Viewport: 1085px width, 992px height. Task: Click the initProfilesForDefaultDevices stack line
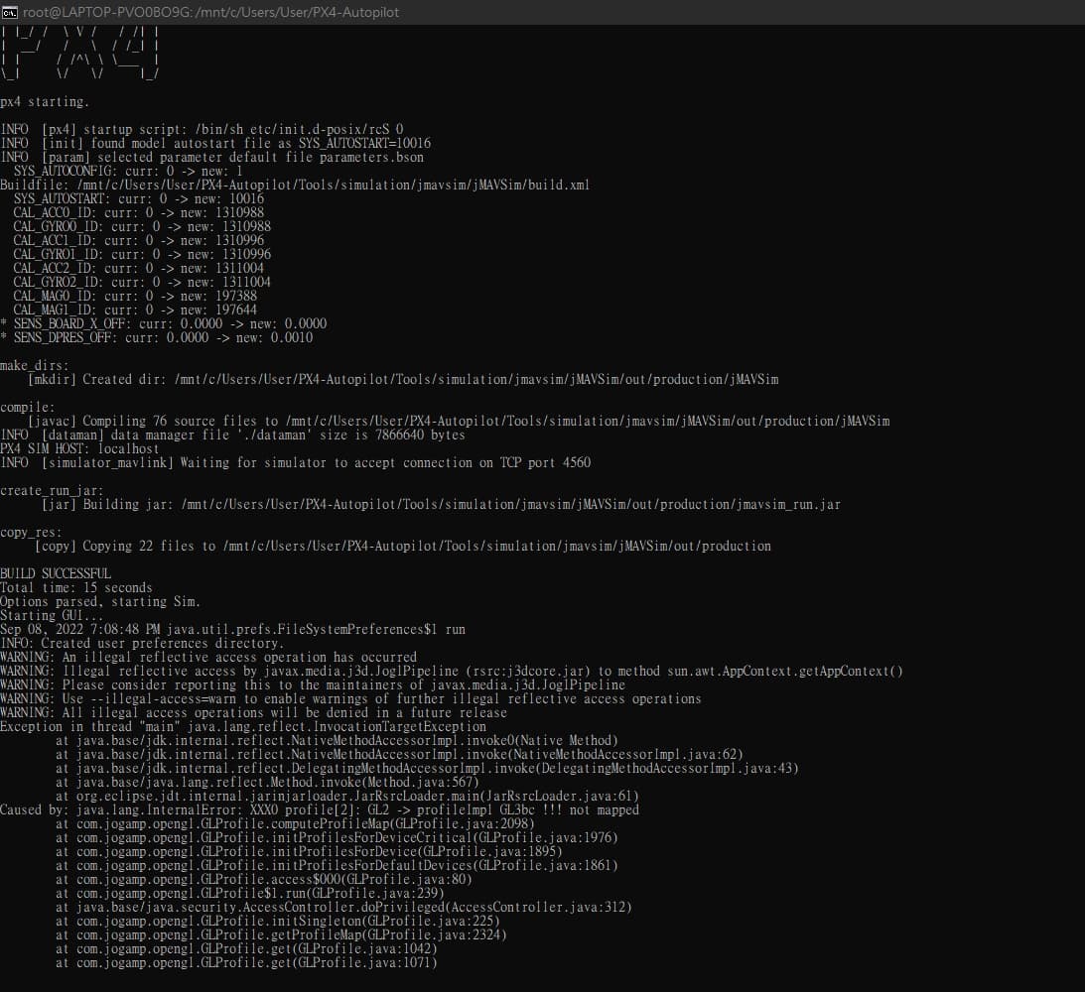[337, 865]
